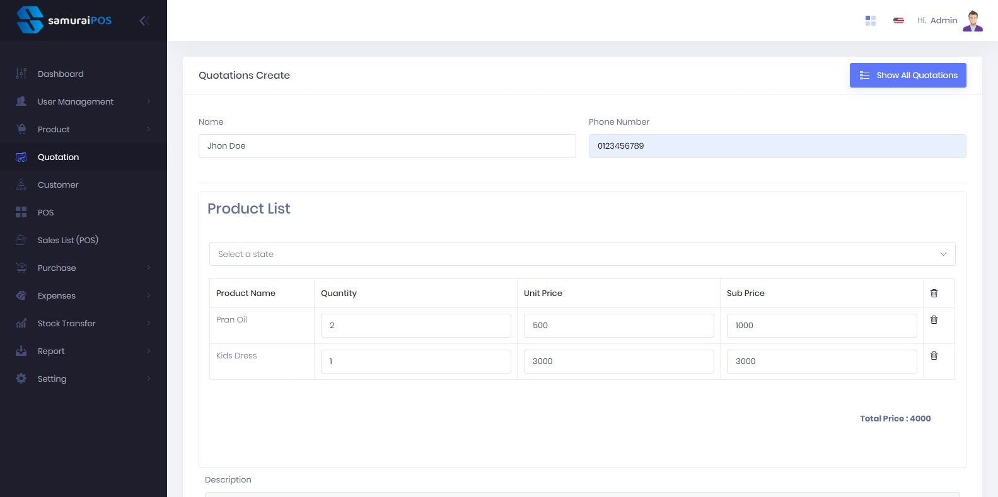The height and width of the screenshot is (497, 998).
Task: Click the Kids Dress product link
Action: click(x=236, y=356)
